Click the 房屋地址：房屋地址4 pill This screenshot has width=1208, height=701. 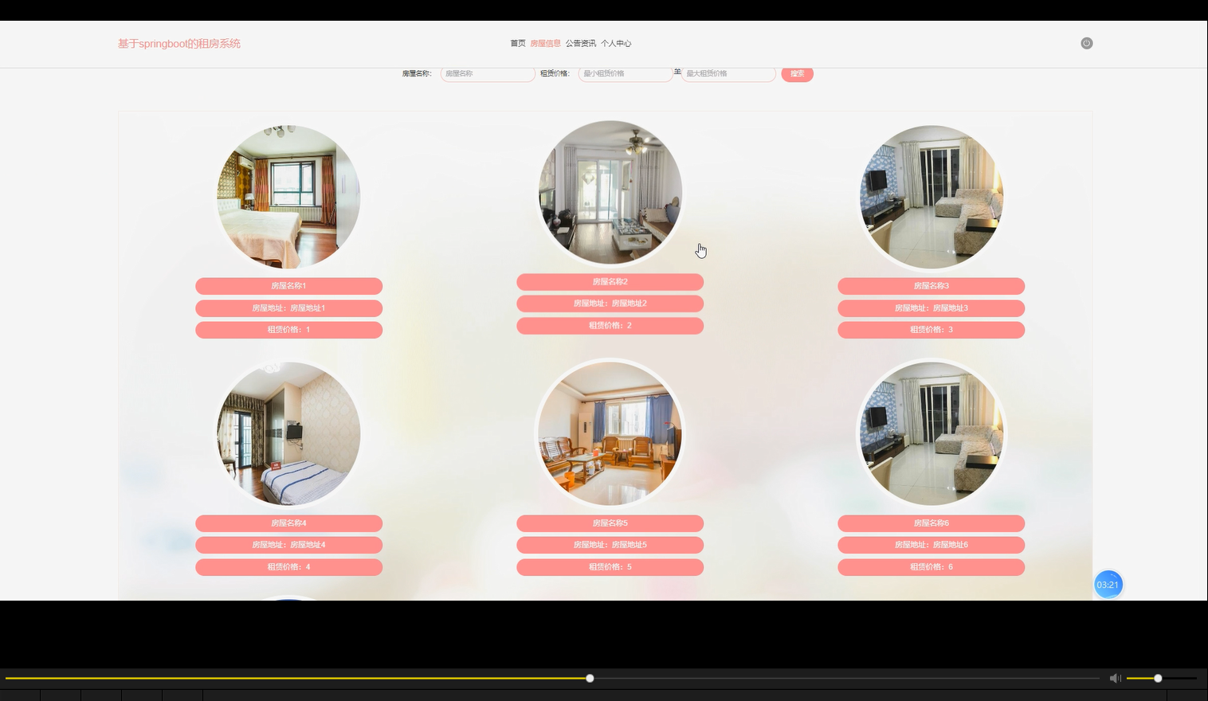(x=288, y=545)
